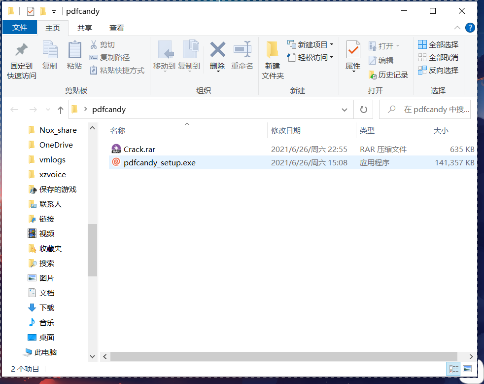484x384 pixels.
Task: Open 图片 (Pictures) in sidebar
Action: point(41,278)
